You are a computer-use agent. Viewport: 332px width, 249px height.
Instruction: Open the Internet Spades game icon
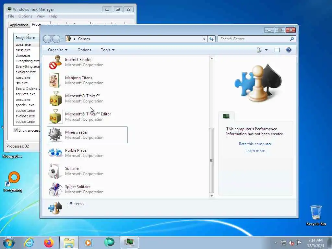click(55, 62)
